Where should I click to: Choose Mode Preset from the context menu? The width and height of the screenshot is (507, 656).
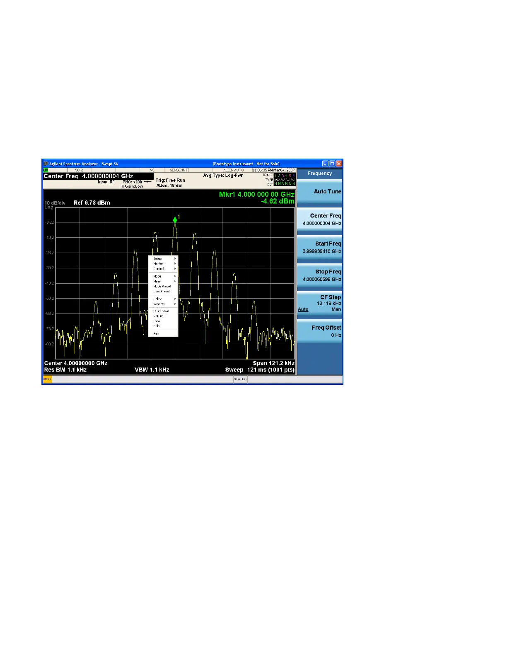[163, 286]
